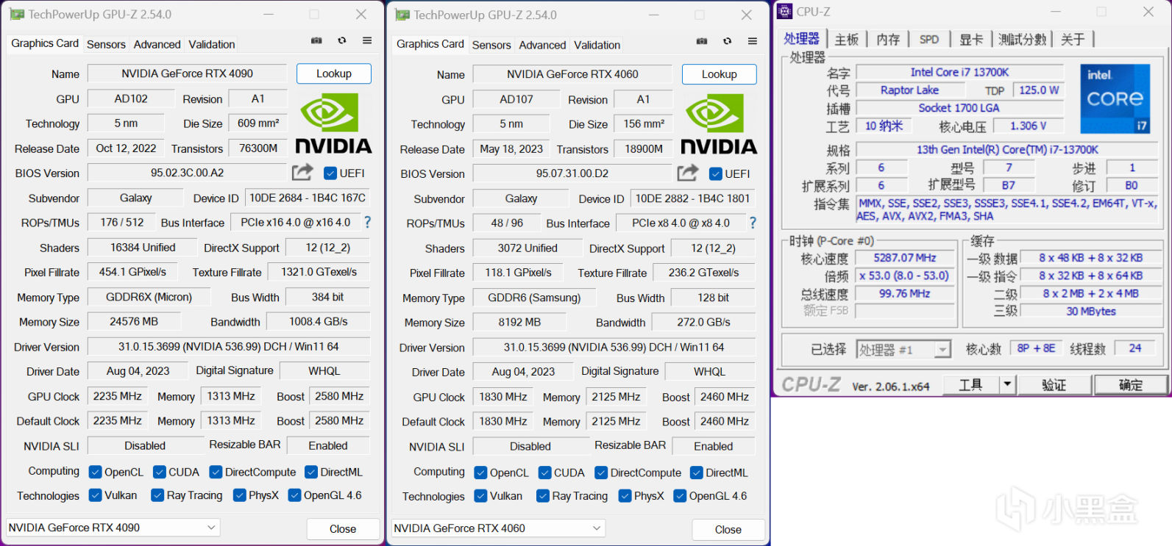
Task: Toggle DirectML checkbox in RTX 4090 window
Action: (x=311, y=472)
